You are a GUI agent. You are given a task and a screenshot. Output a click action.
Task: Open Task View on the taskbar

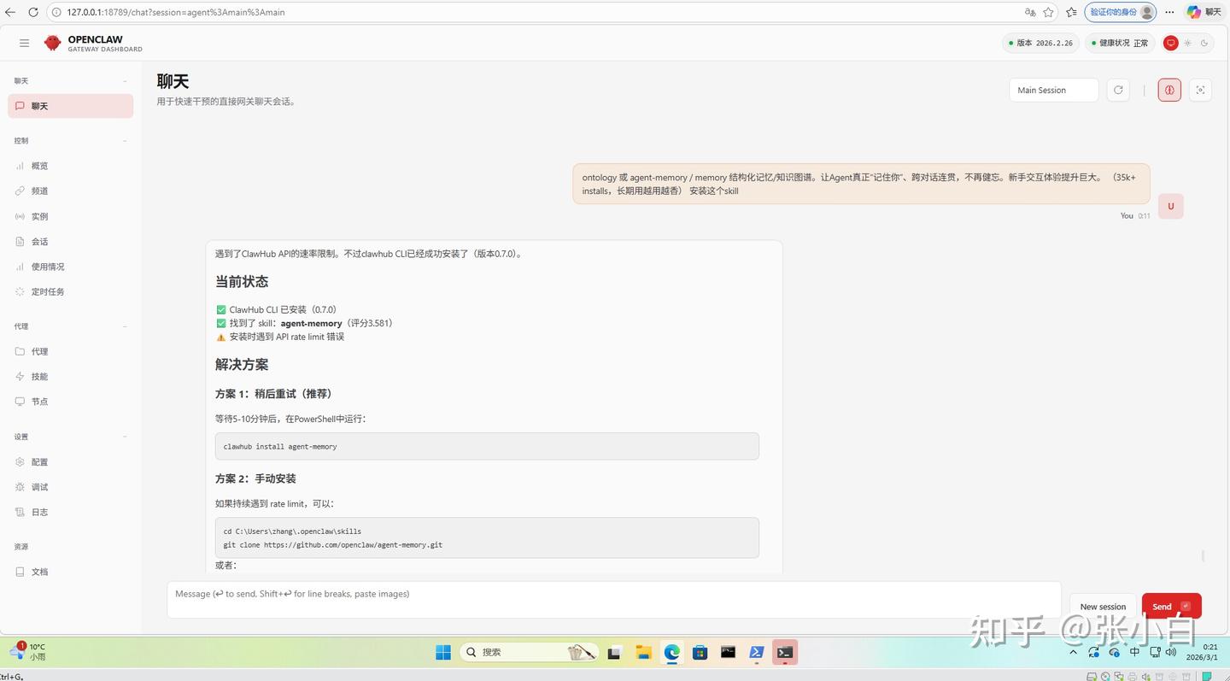(x=614, y=652)
